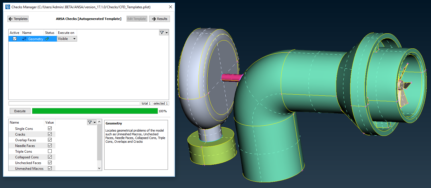Click the filter funnel icon above the checks list
This screenshot has height=188, width=431.
pos(162,32)
